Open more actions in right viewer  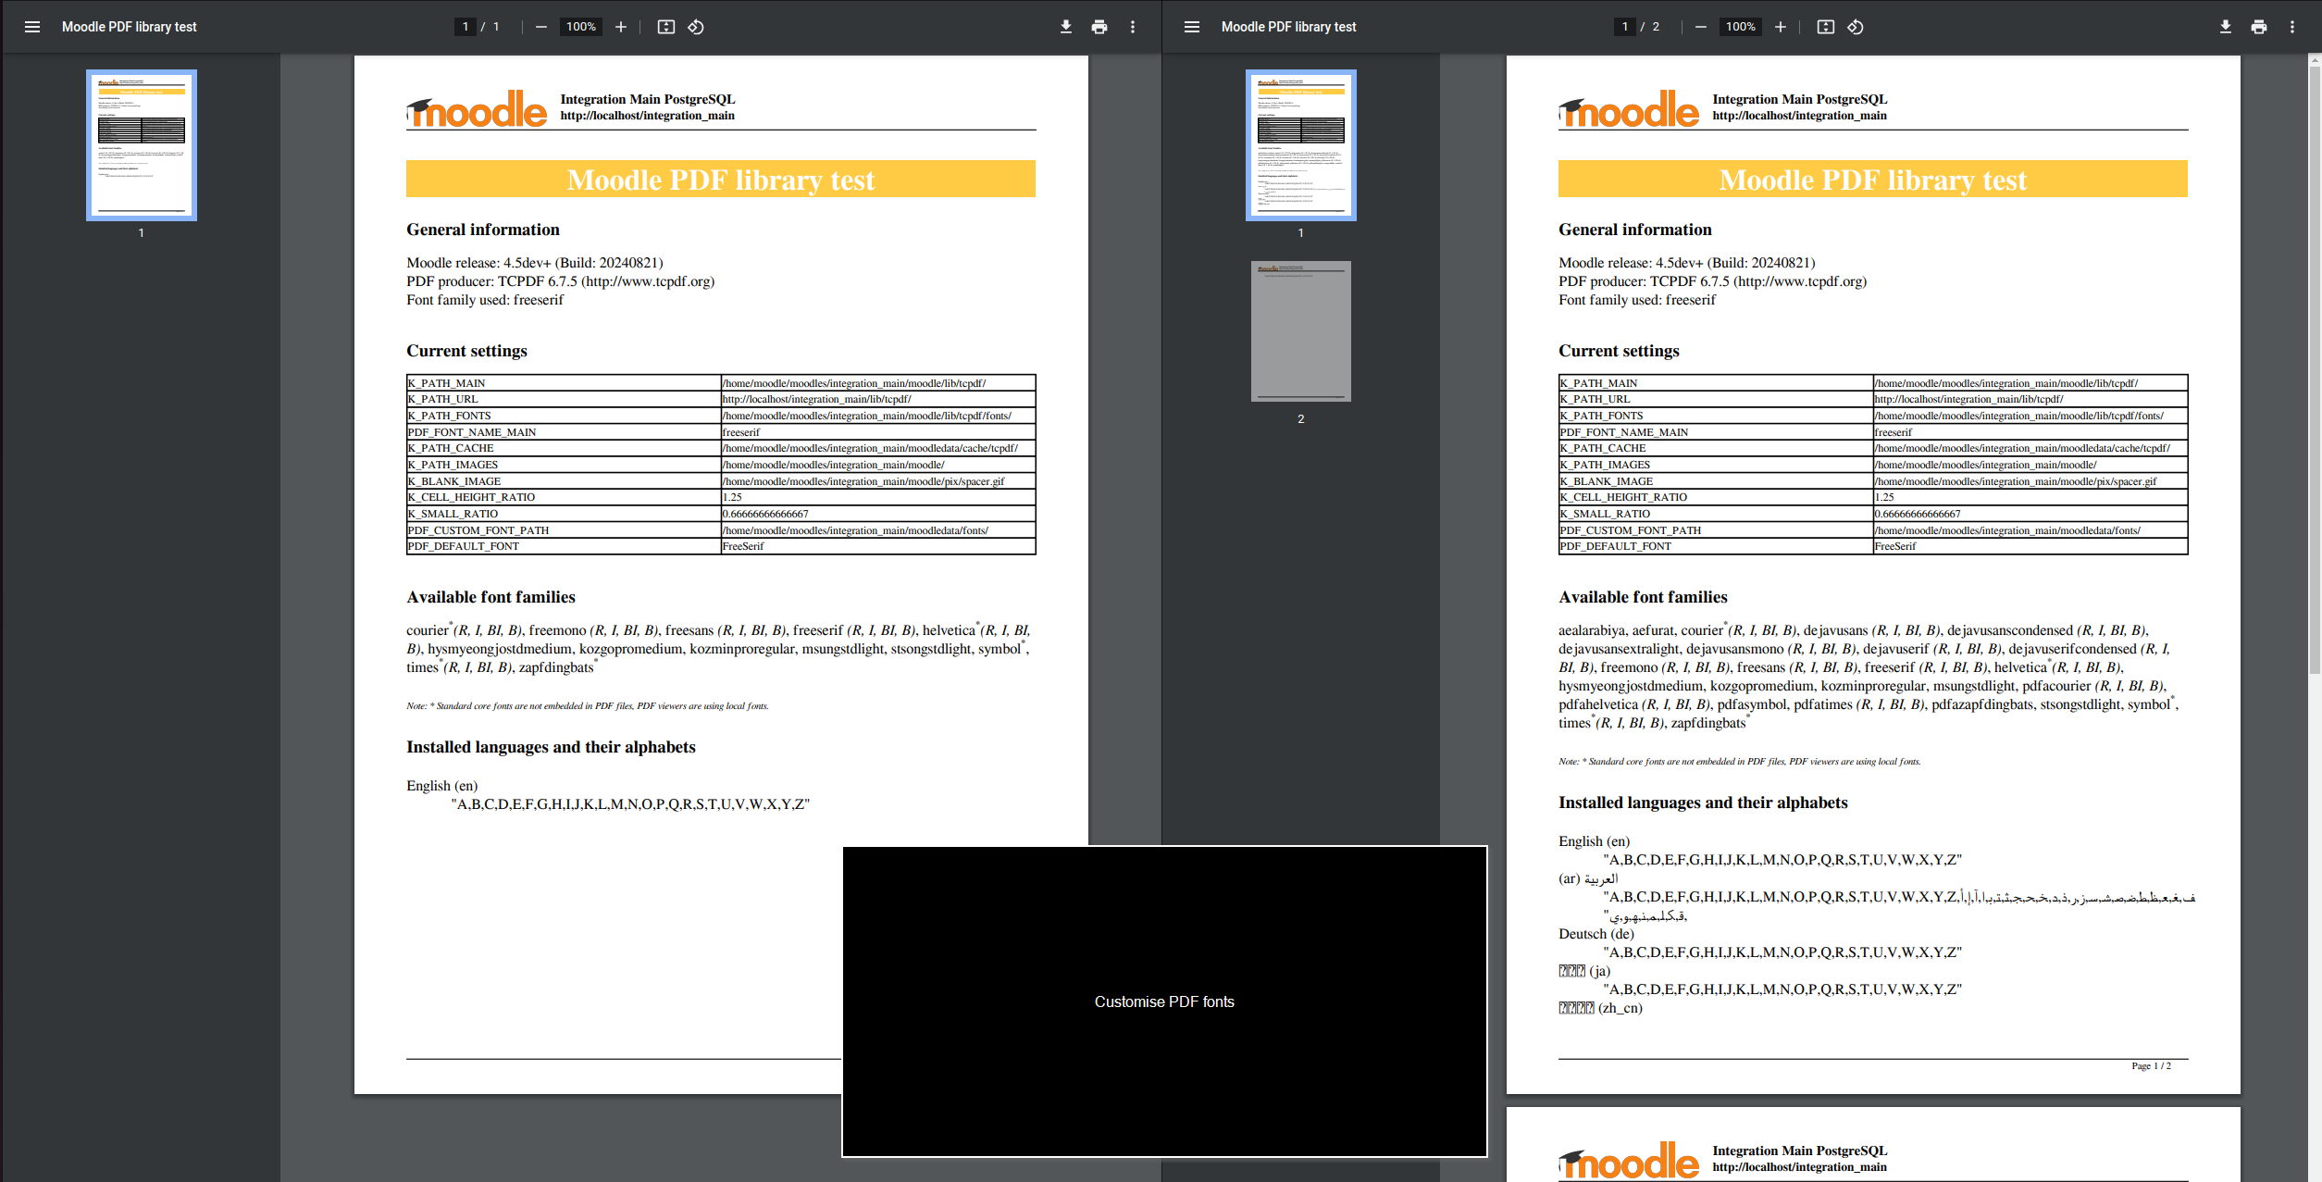2292,27
